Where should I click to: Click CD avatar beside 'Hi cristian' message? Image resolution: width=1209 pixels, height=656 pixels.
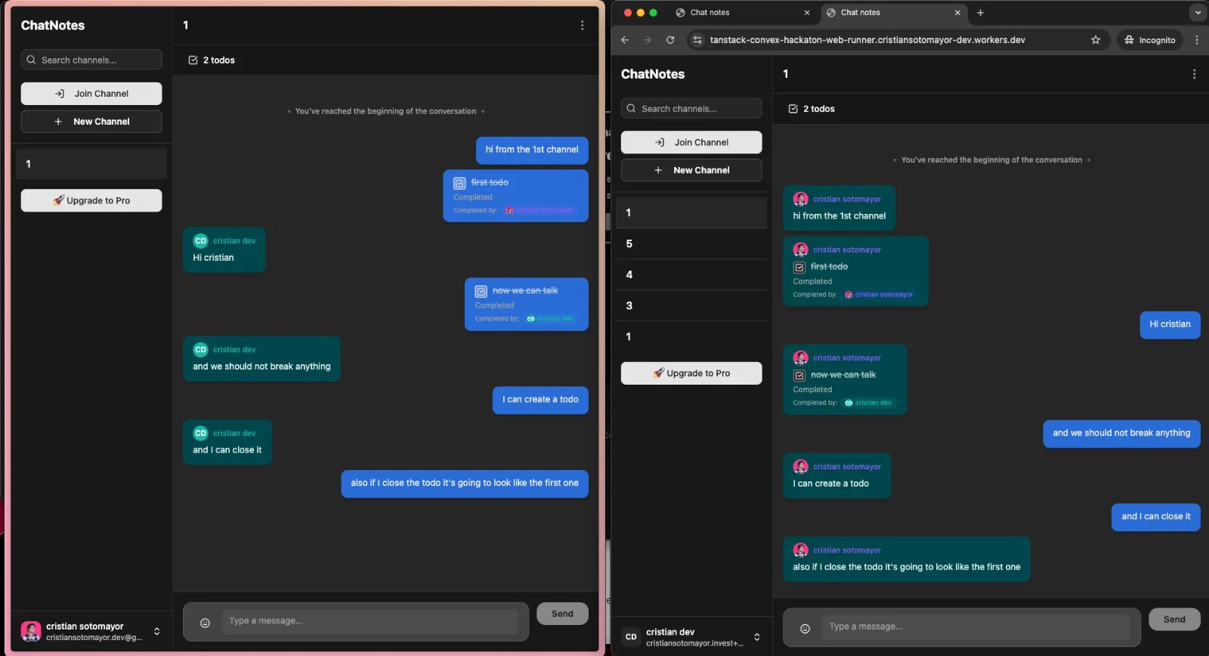coord(200,241)
